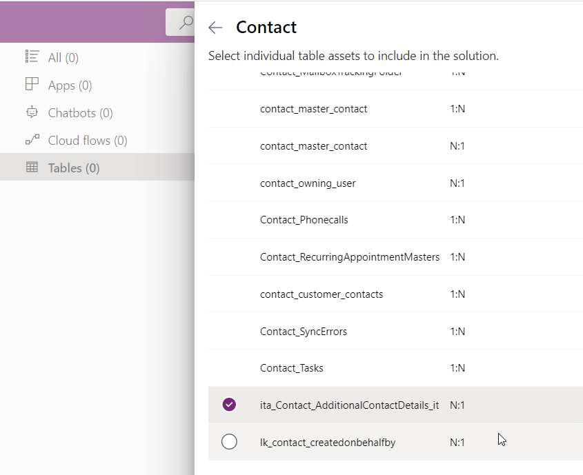The height and width of the screenshot is (475, 583).
Task: Click the Chatbots bot icon
Action: pos(32,112)
